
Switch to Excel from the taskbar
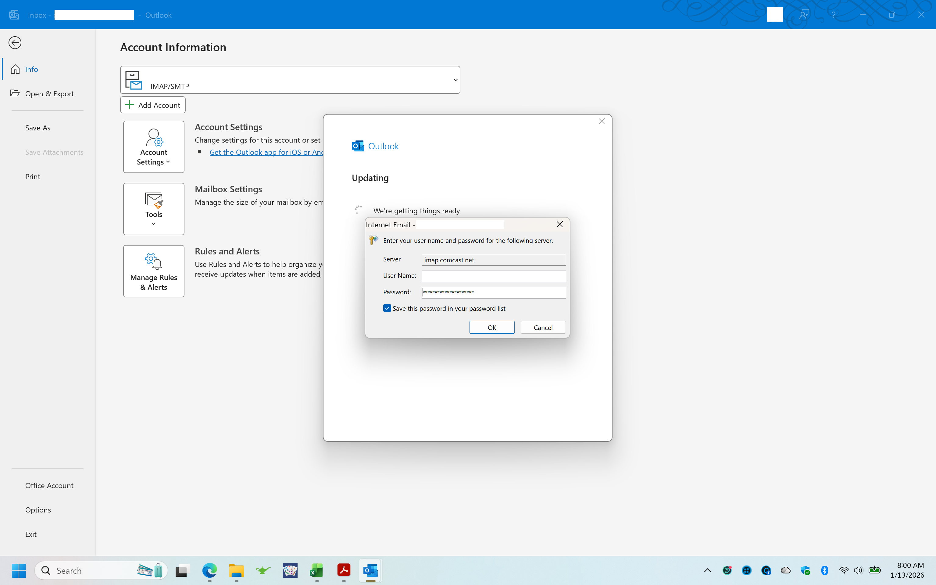point(317,570)
